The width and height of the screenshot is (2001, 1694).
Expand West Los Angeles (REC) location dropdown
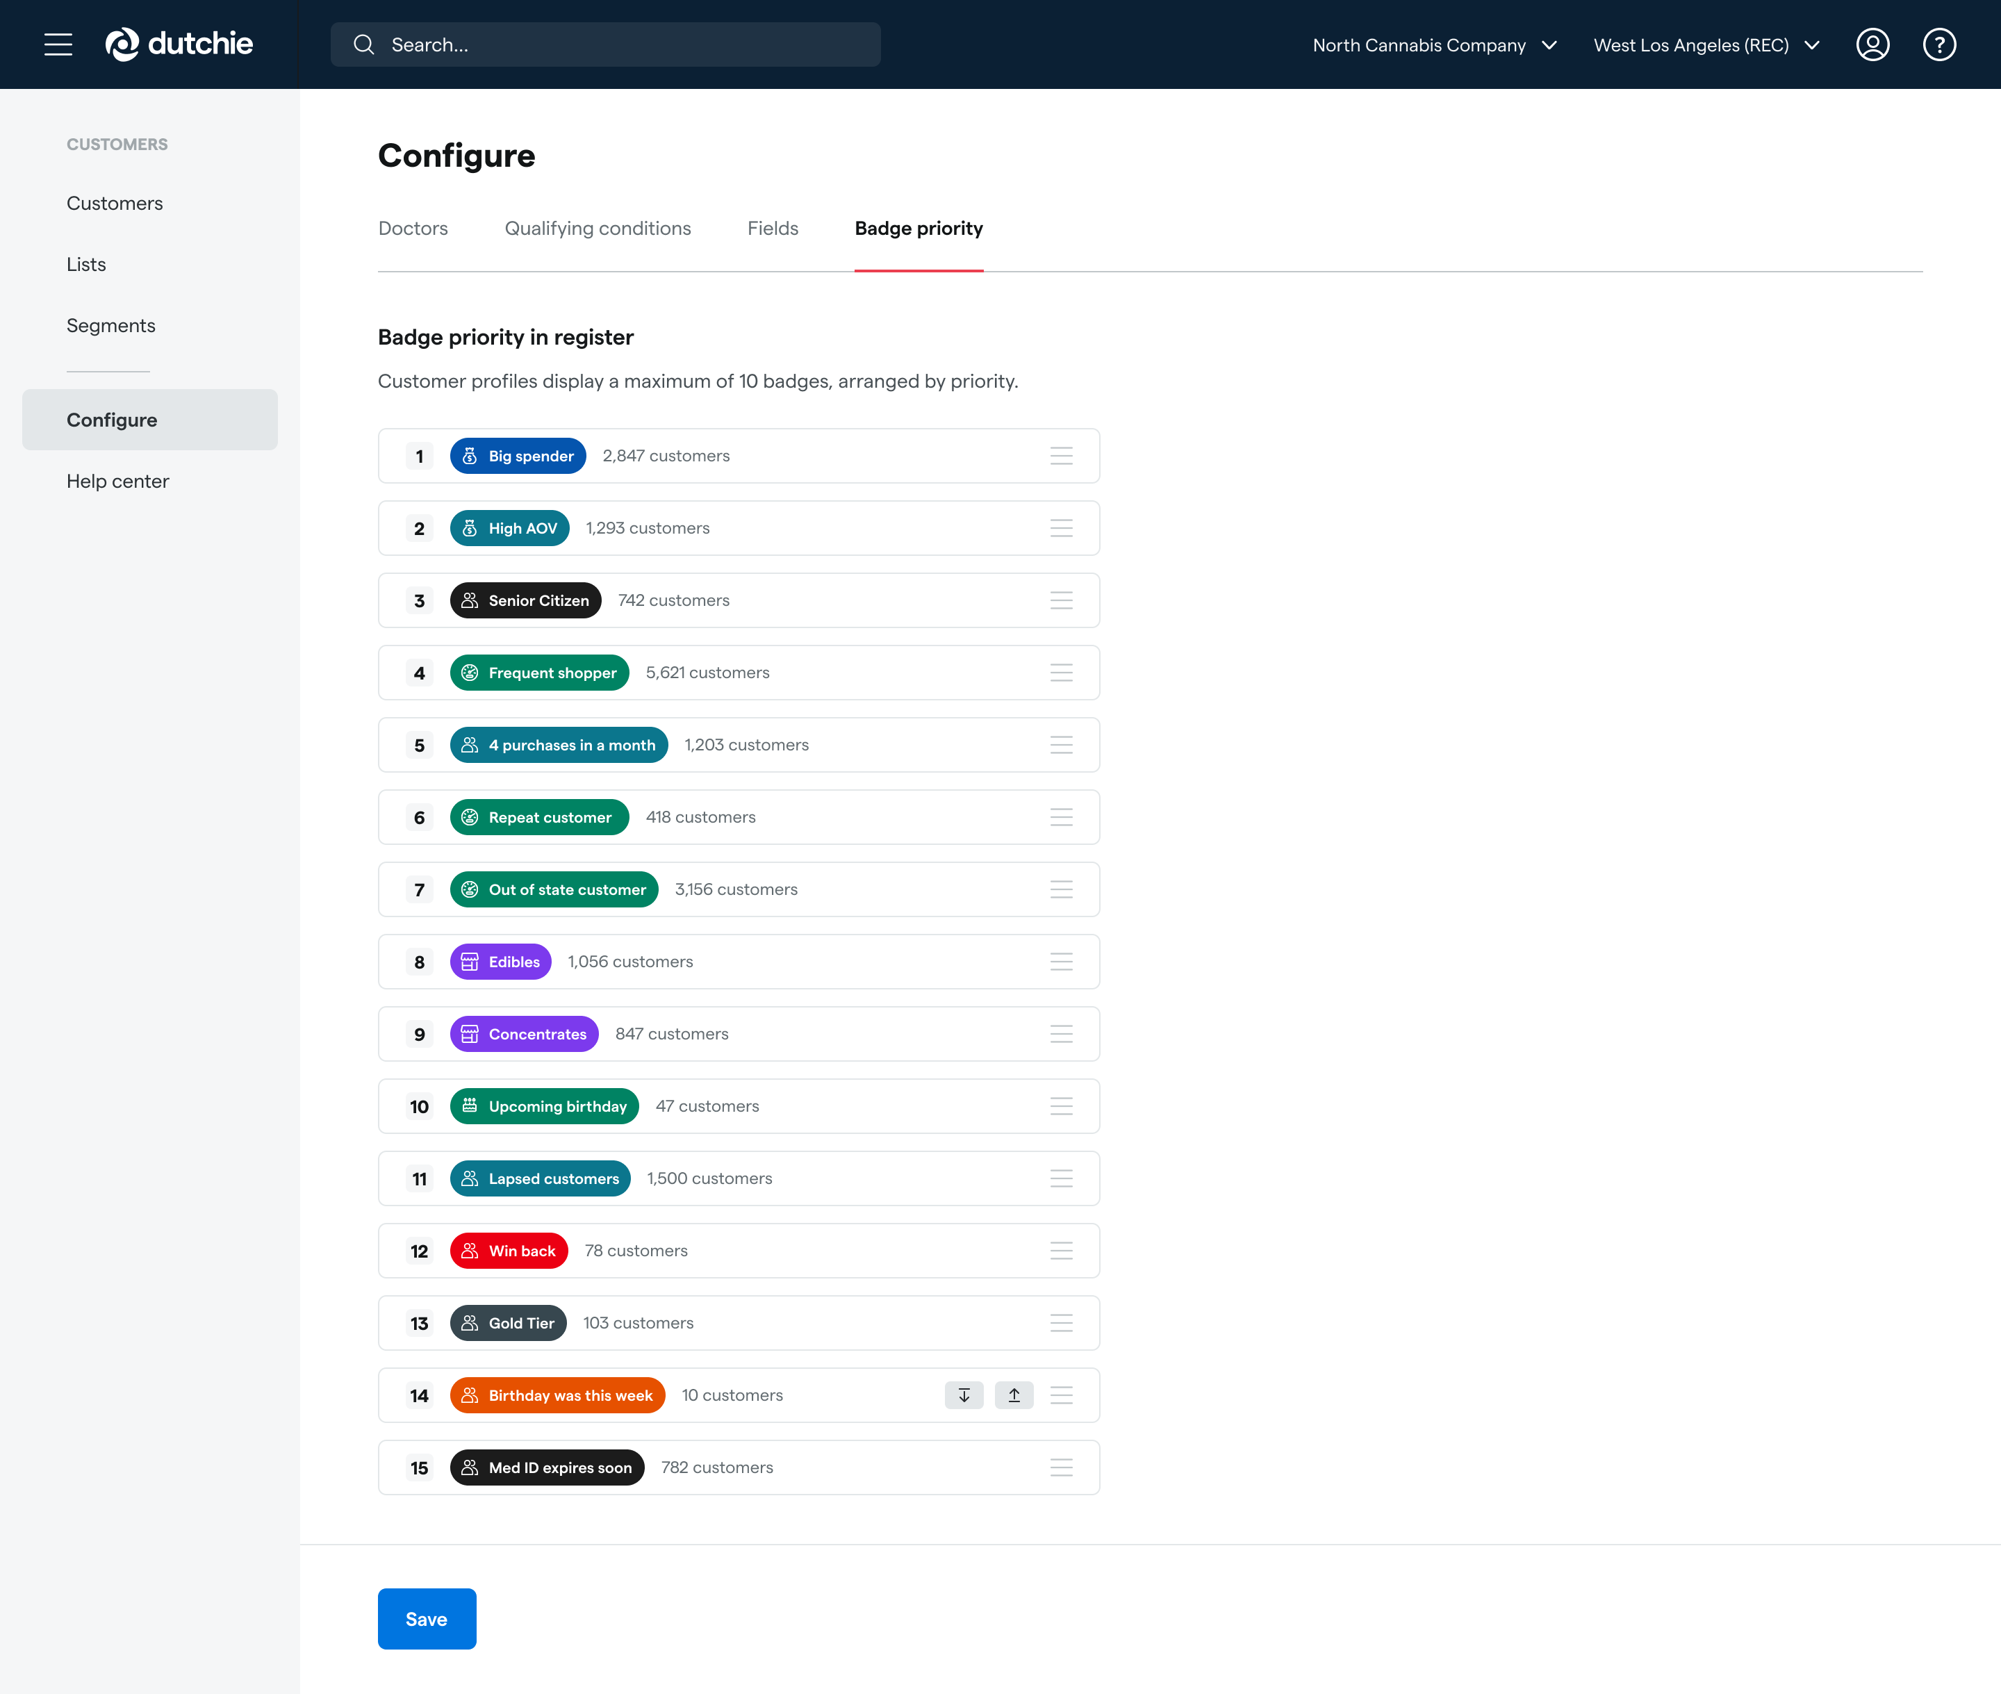click(x=1706, y=45)
